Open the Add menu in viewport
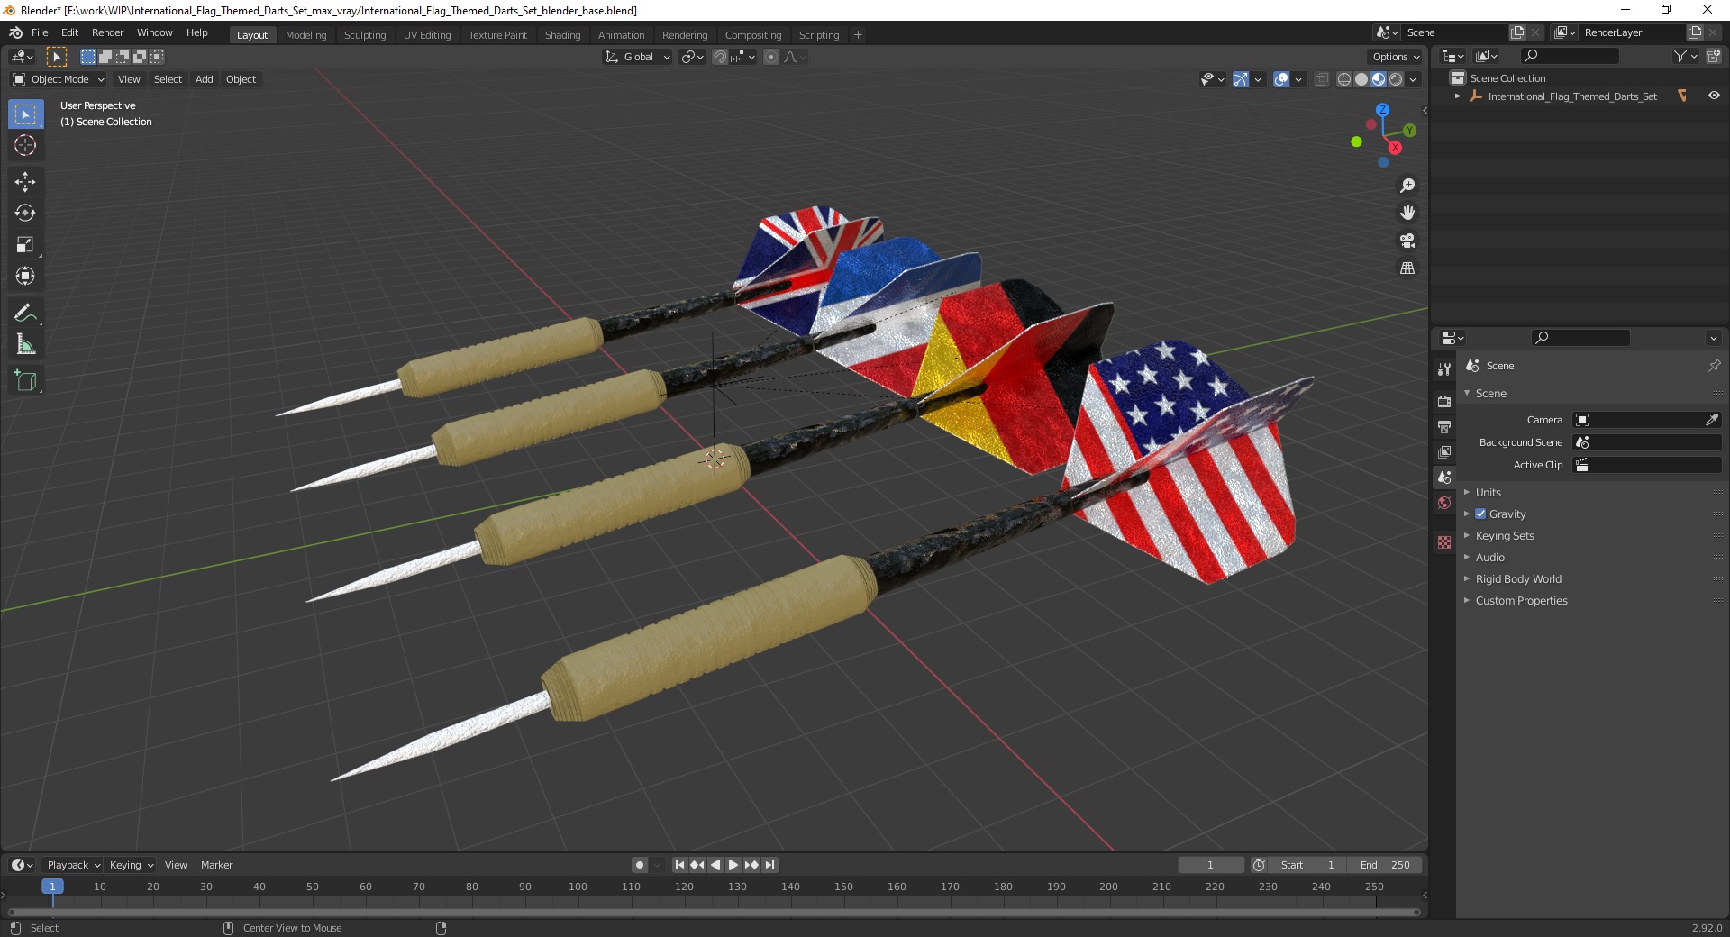The width and height of the screenshot is (1730, 937). pos(205,79)
